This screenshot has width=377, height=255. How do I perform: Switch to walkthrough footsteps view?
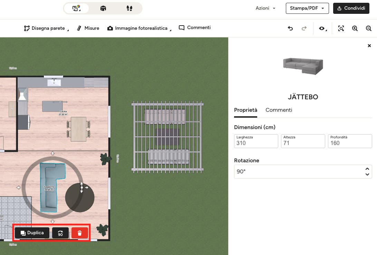click(x=129, y=8)
